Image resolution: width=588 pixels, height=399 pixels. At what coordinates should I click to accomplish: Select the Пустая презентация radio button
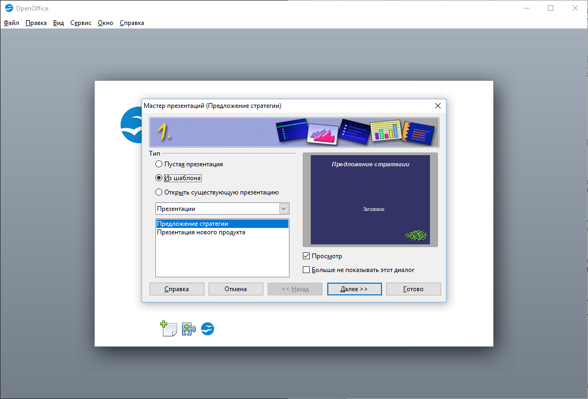point(159,164)
